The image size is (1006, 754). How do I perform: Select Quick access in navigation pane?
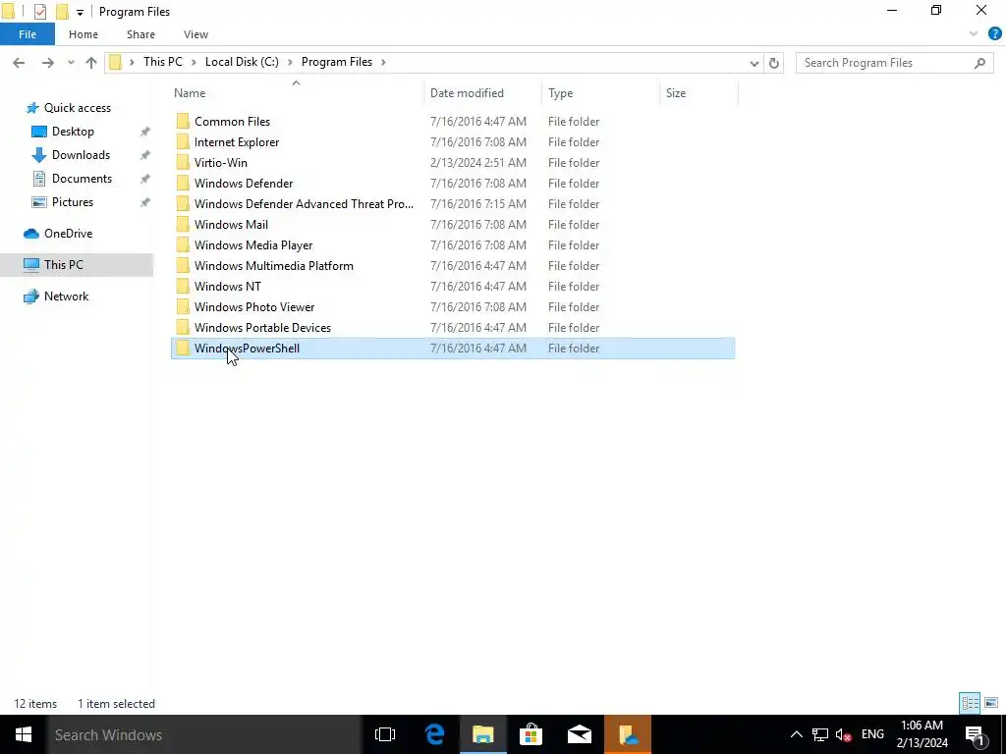(x=77, y=108)
